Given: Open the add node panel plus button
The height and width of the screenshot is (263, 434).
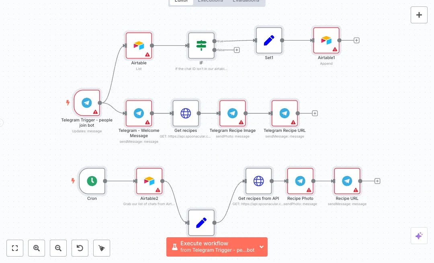Looking at the screenshot, I should click(x=419, y=15).
